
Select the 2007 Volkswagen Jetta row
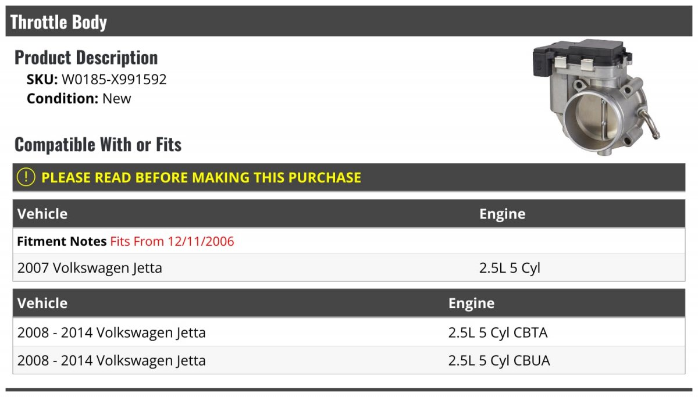(x=349, y=268)
